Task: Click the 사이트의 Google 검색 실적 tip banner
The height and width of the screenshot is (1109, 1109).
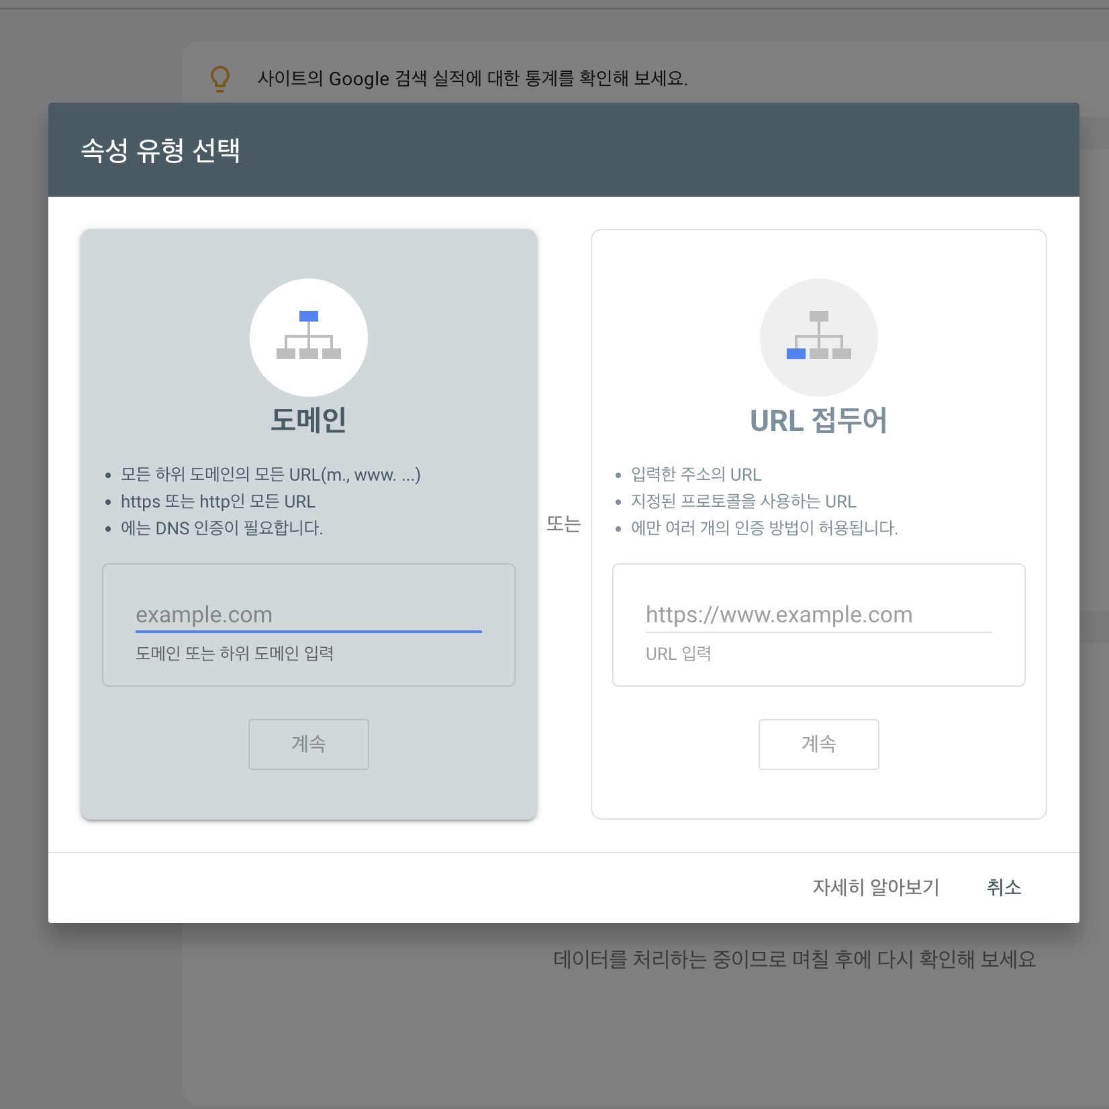Action: tap(473, 79)
